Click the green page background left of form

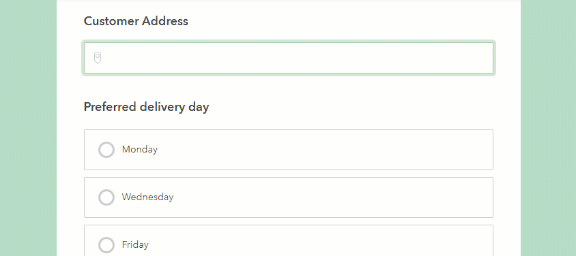tap(28, 128)
